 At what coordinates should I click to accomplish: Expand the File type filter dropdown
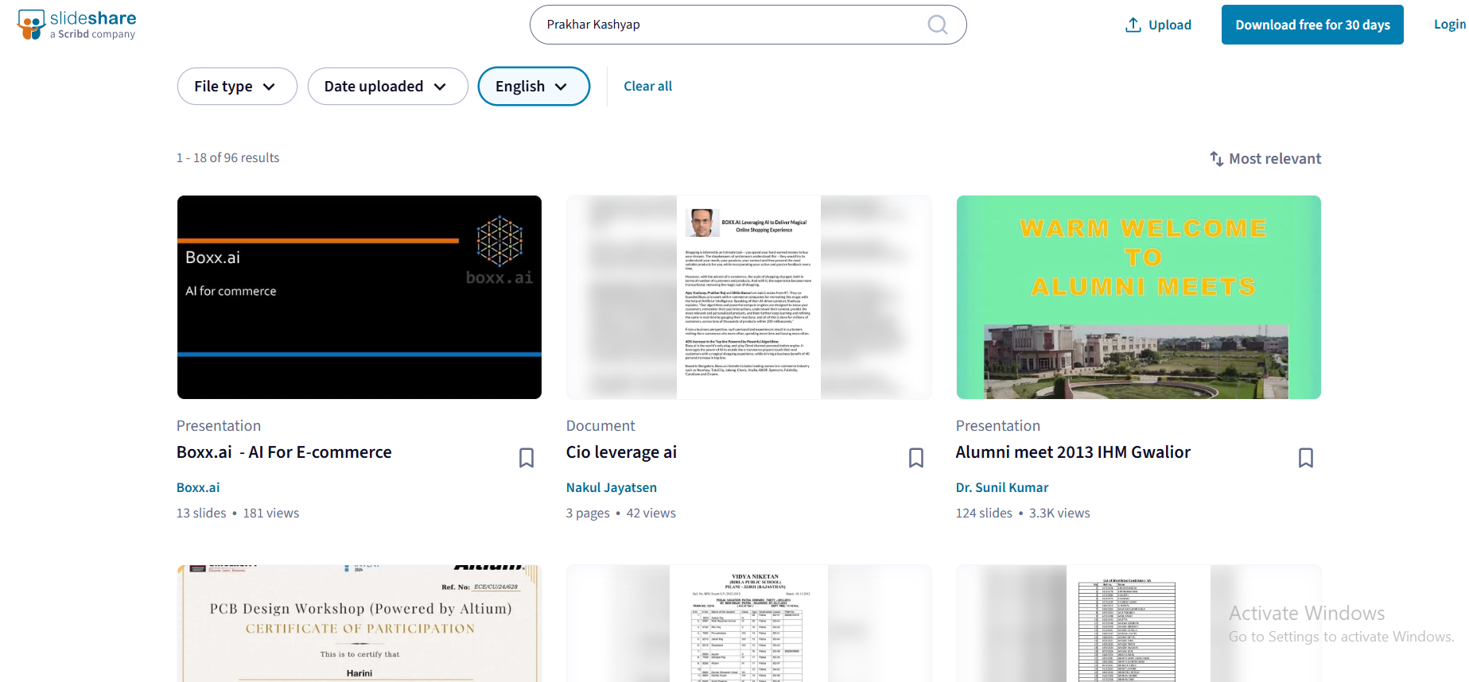[x=237, y=87]
